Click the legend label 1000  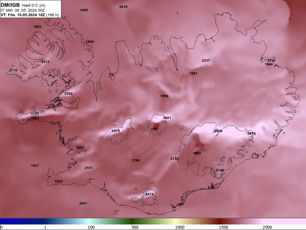pyautogui.click(x=180, y=227)
